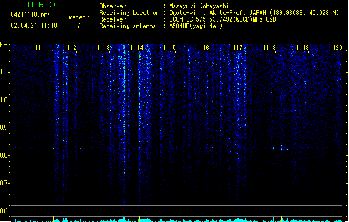The width and height of the screenshot is (349, 222).
Task: Click the 0.9 kHz axis tick label
Action: 4,127
